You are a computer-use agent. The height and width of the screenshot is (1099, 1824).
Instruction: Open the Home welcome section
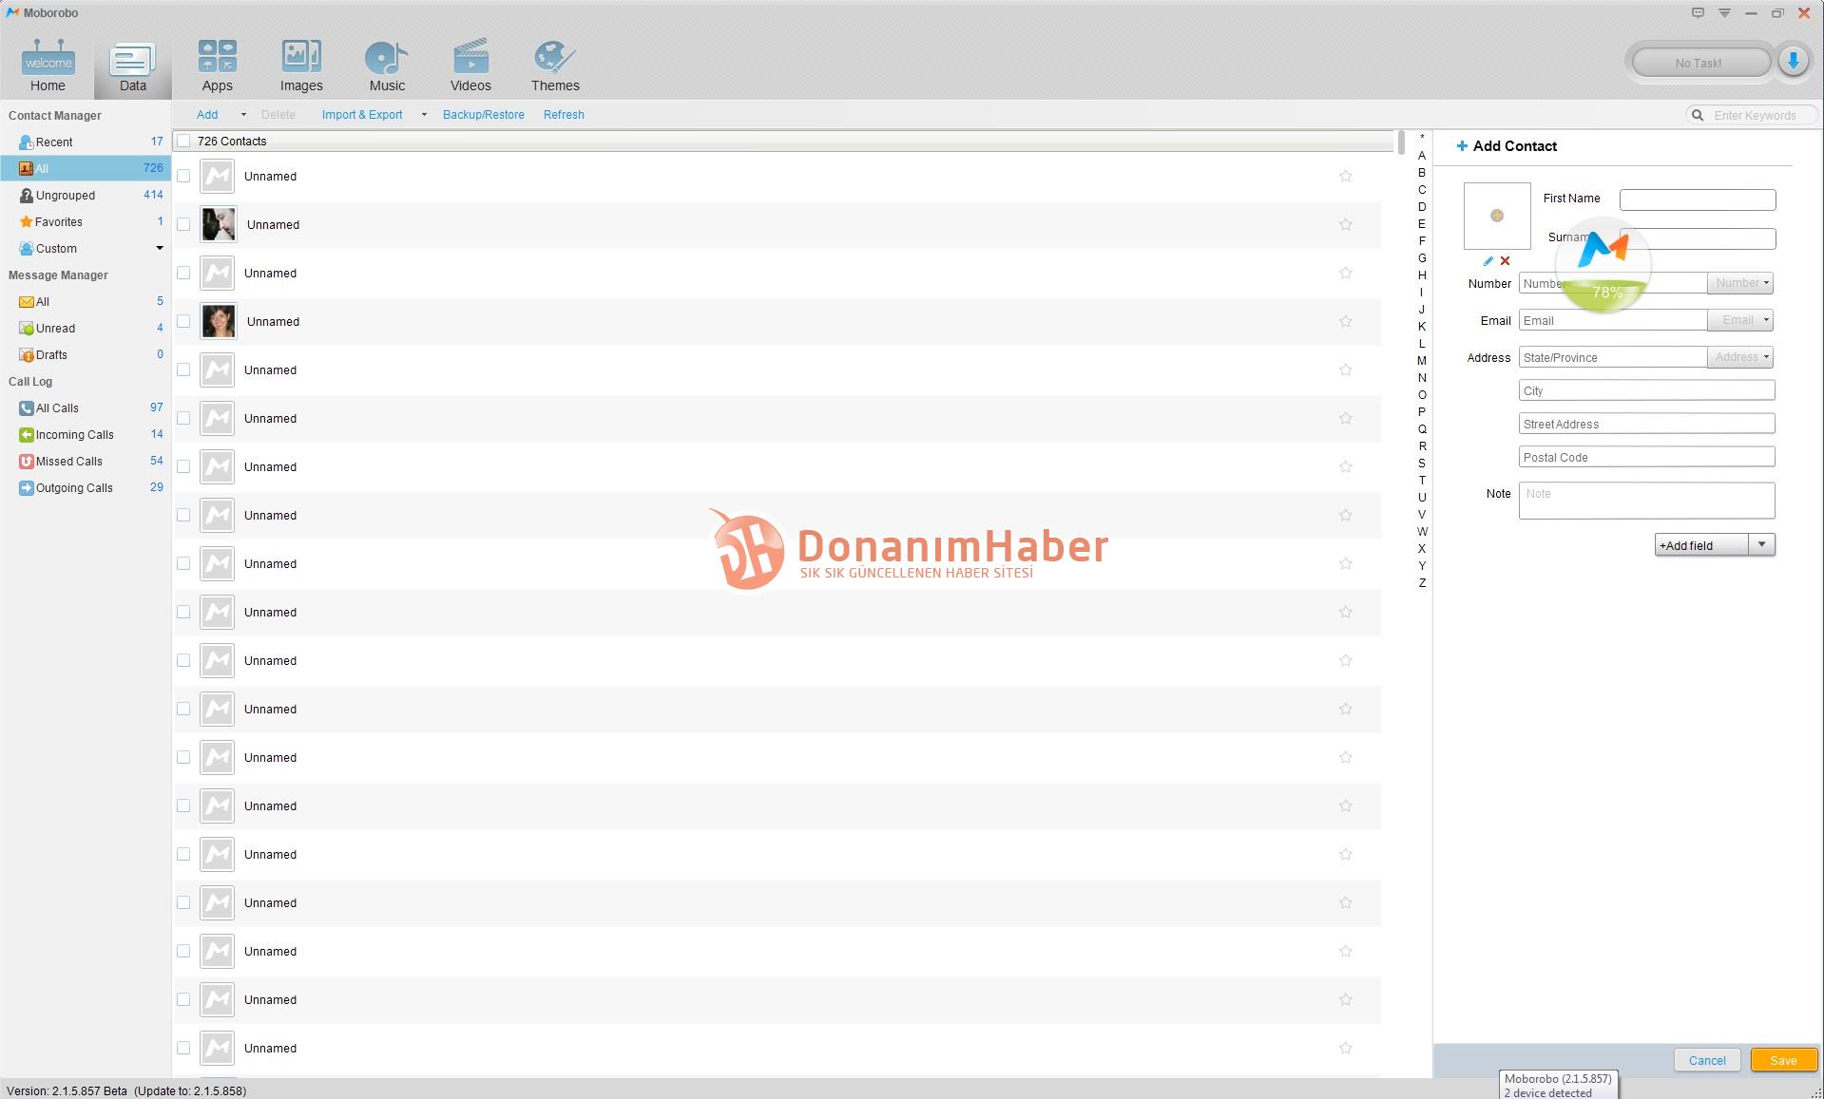(x=48, y=66)
